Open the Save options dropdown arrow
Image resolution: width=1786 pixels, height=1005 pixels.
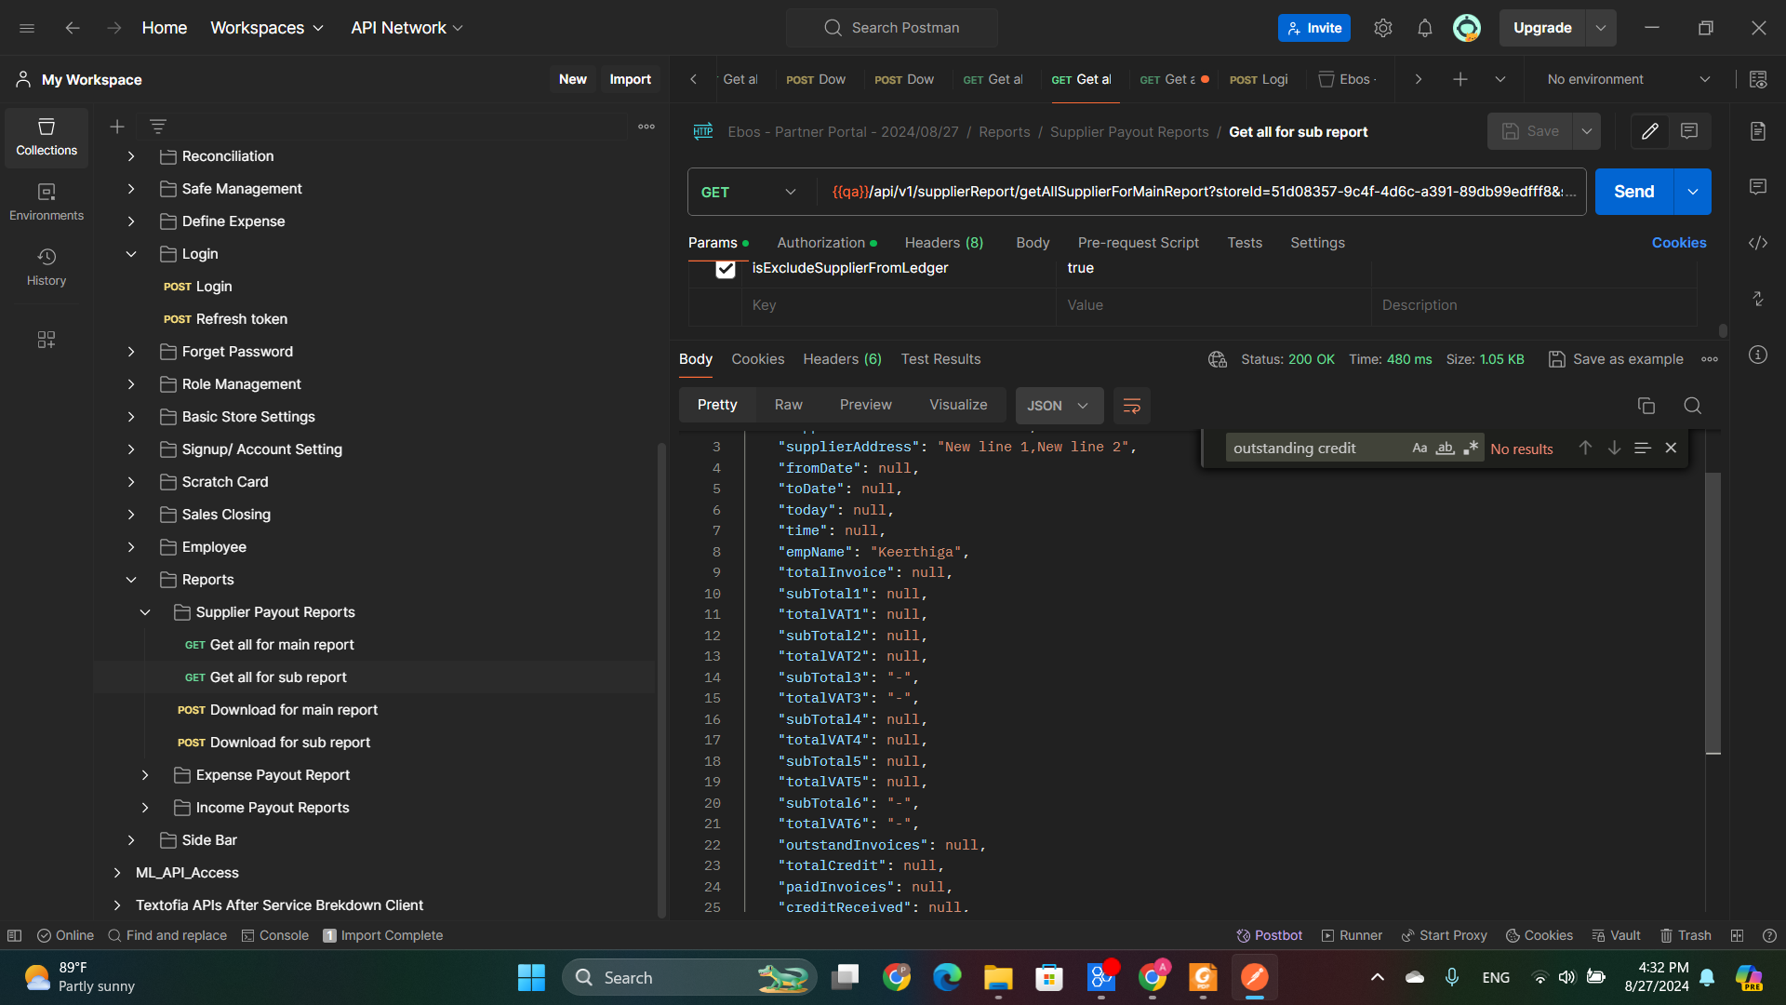point(1587,131)
